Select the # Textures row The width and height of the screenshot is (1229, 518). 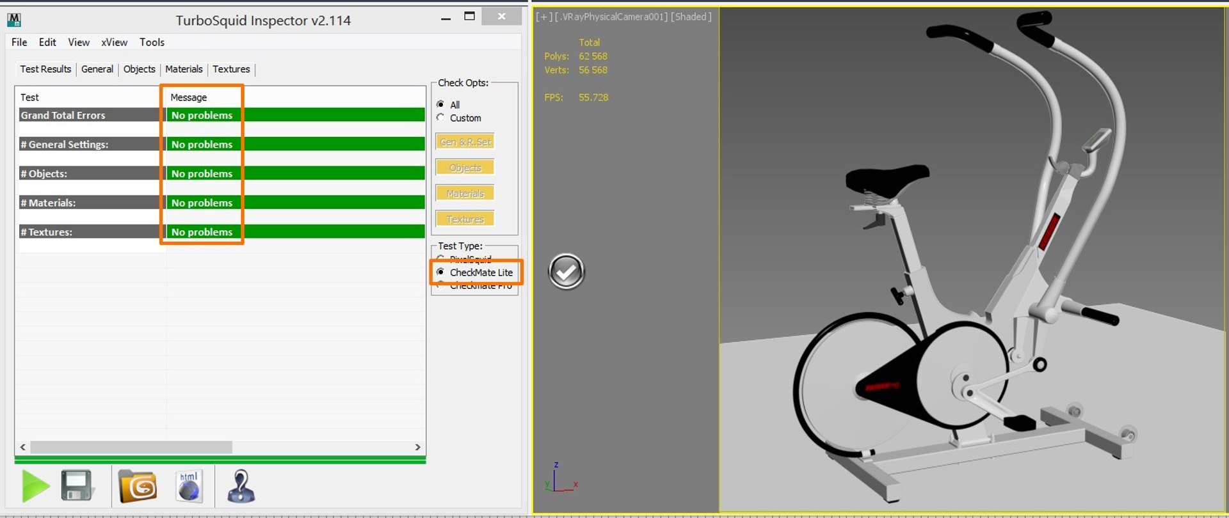click(222, 232)
